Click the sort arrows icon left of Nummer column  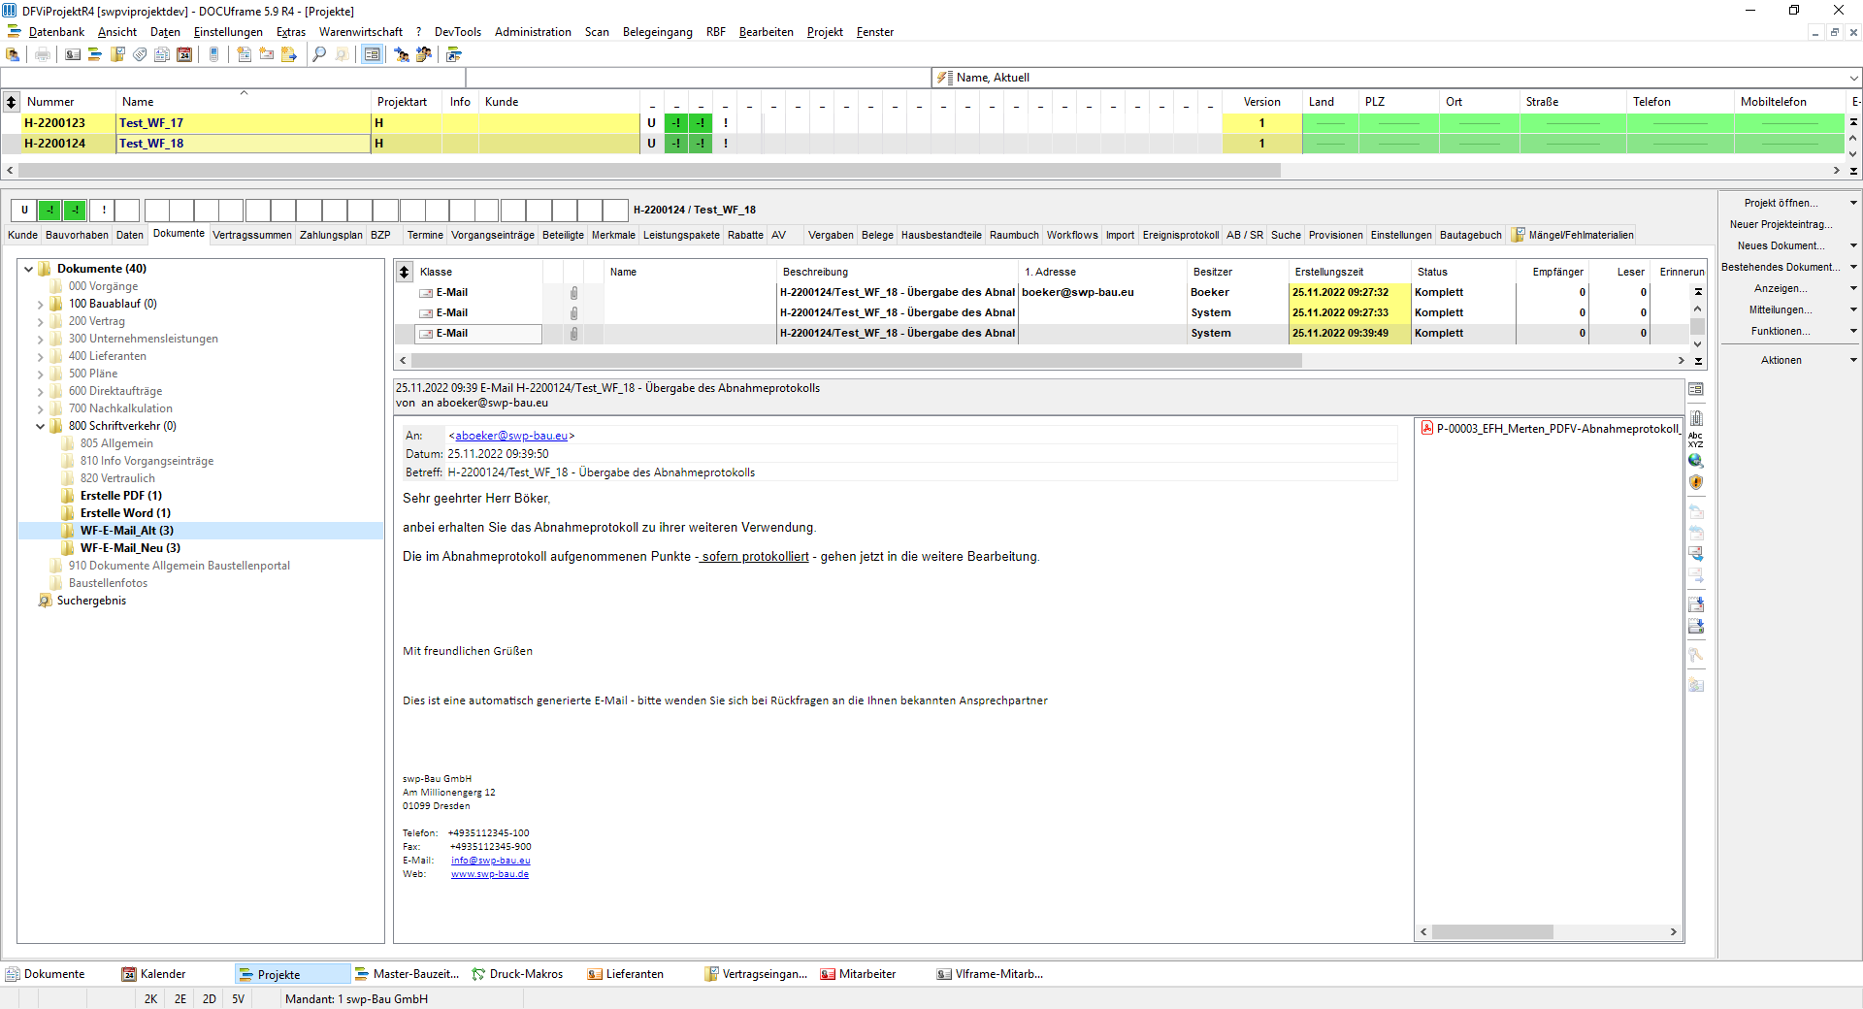tap(12, 101)
